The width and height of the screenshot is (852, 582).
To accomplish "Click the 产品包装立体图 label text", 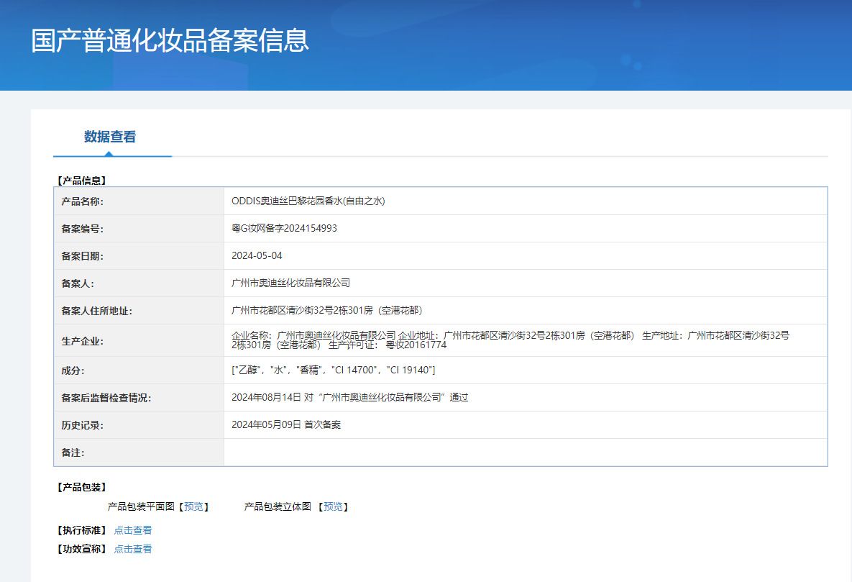I will click(278, 506).
